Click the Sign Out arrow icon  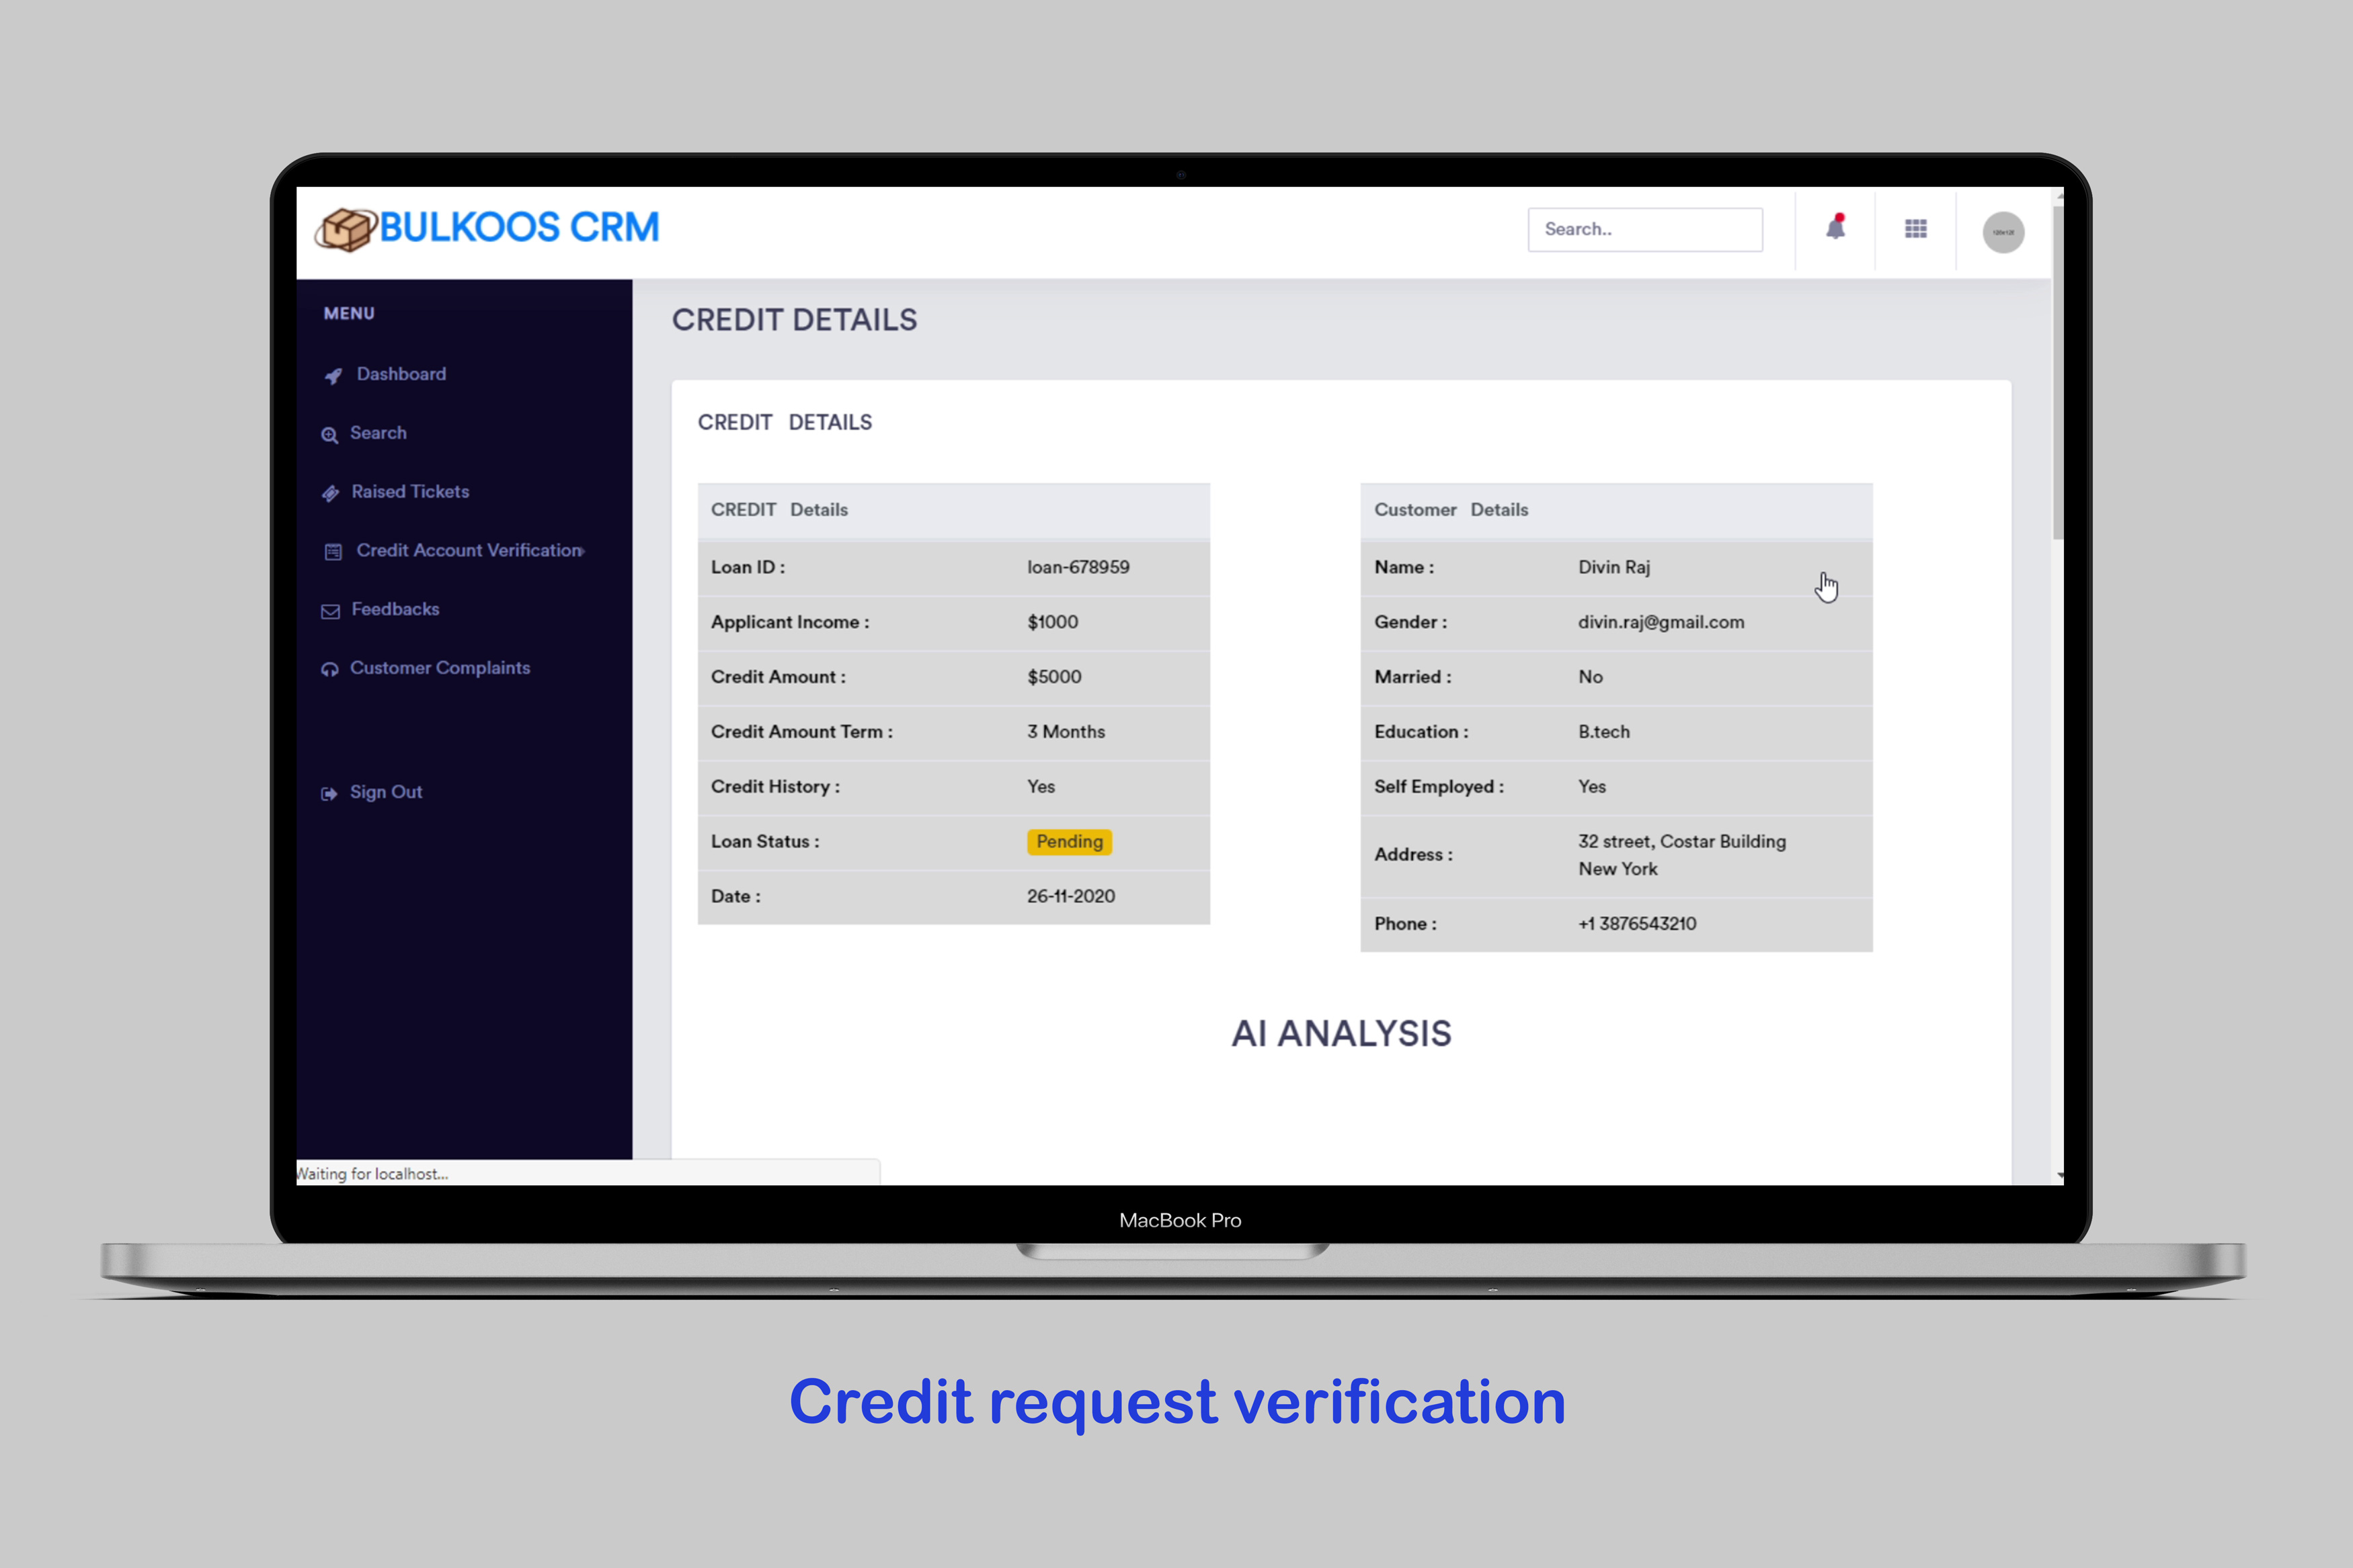pyautogui.click(x=329, y=793)
